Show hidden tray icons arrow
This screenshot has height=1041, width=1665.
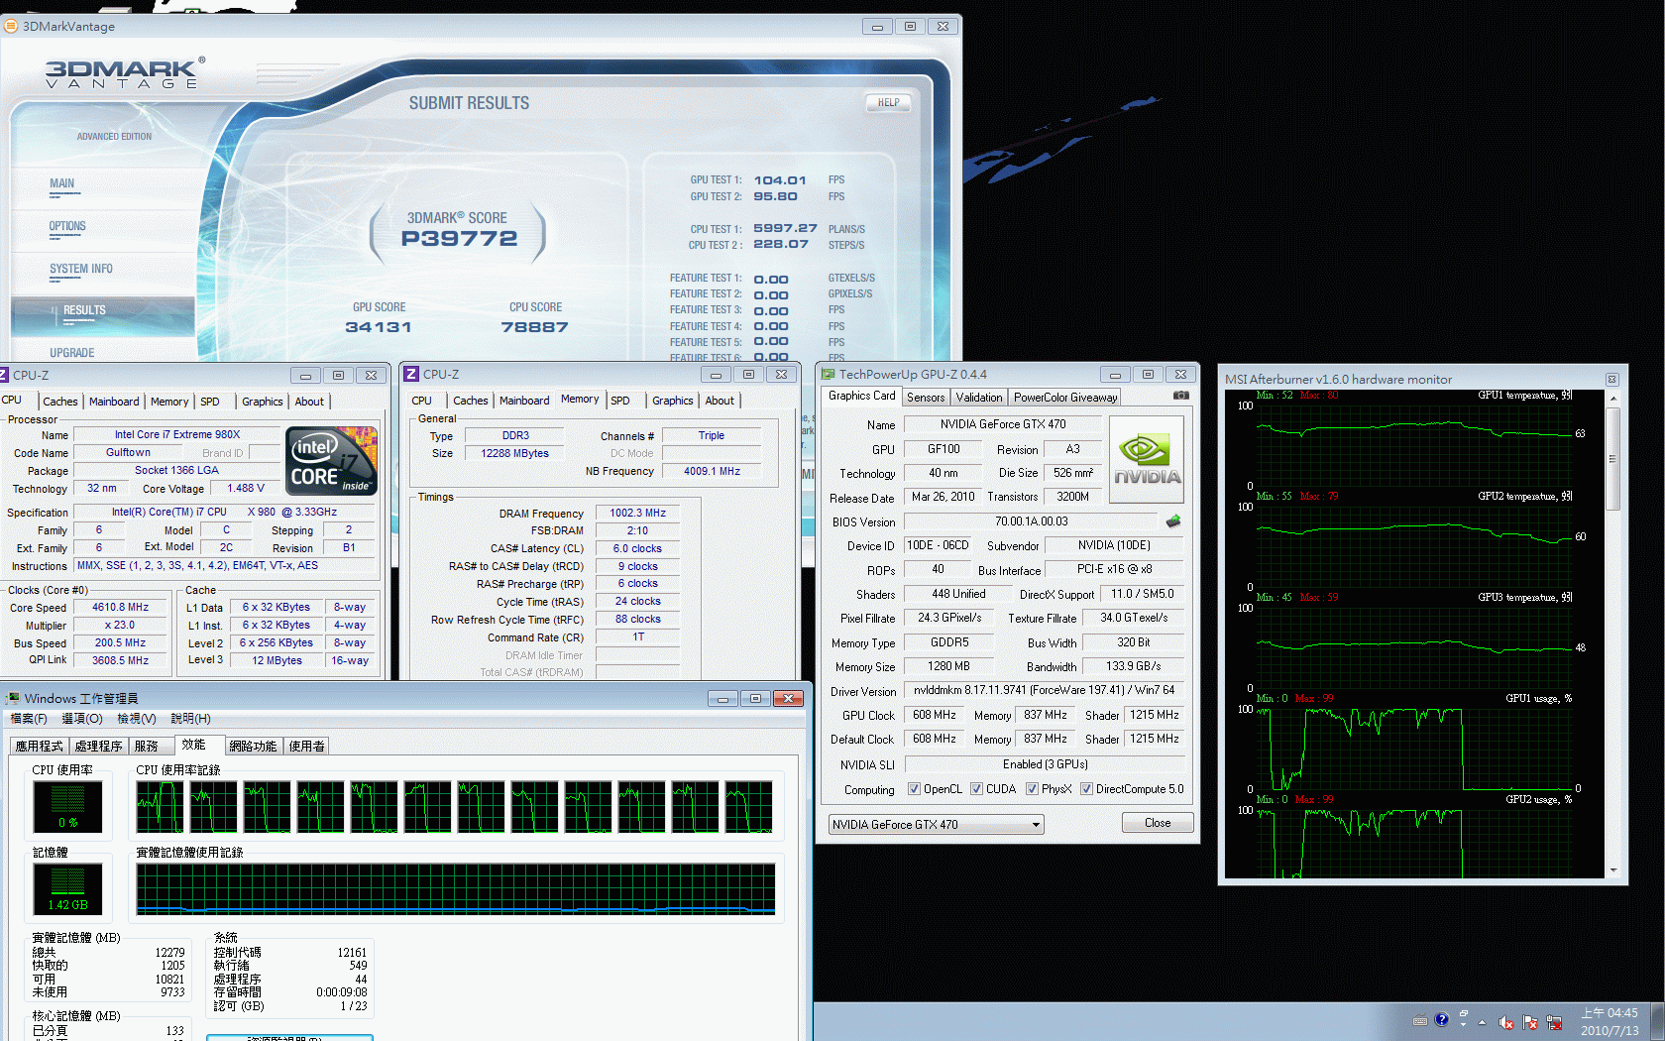click(1483, 1022)
